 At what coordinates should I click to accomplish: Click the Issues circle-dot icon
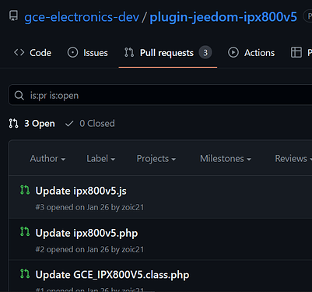72,52
